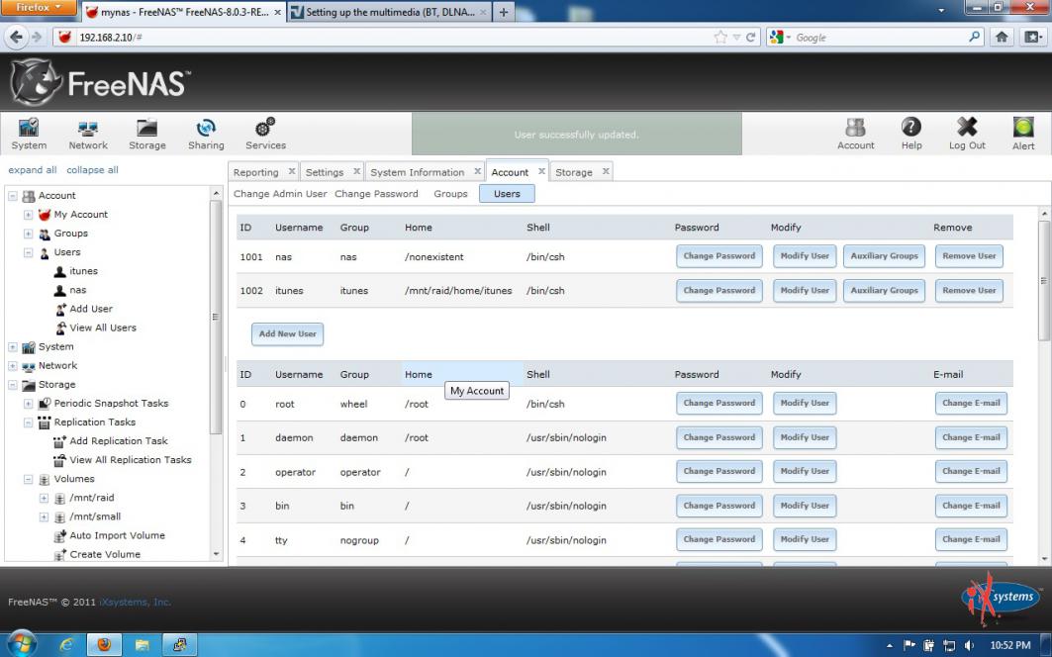This screenshot has height=657, width=1052.
Task: Open Internet Explorer from taskbar
Action: click(65, 645)
